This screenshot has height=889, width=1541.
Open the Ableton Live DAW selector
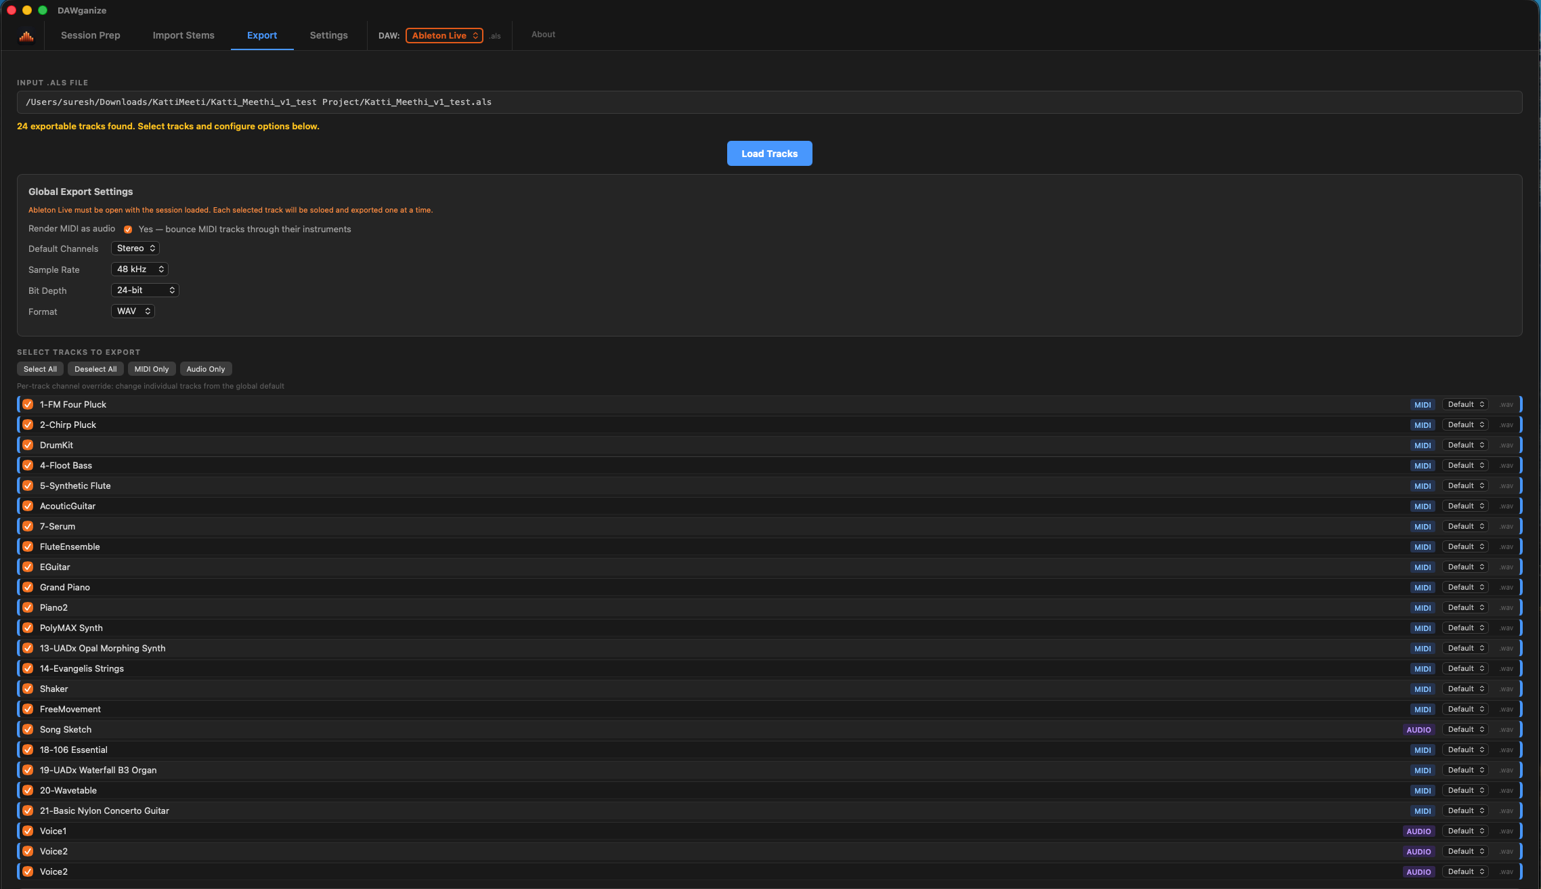coord(444,36)
